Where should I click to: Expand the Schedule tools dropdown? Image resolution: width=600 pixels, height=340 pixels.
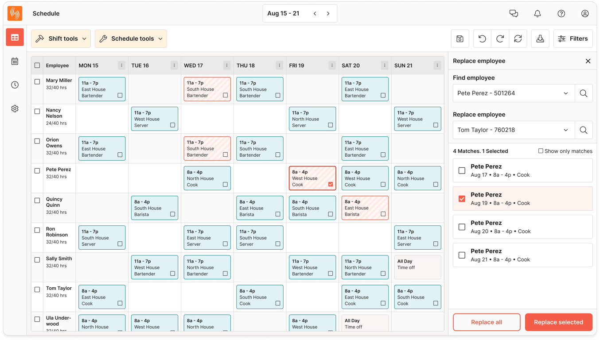pyautogui.click(x=131, y=39)
